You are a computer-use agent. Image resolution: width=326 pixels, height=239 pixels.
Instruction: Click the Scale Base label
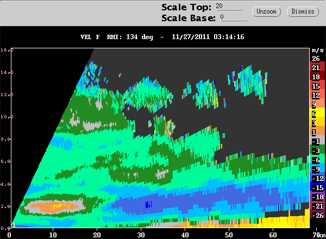tap(189, 18)
